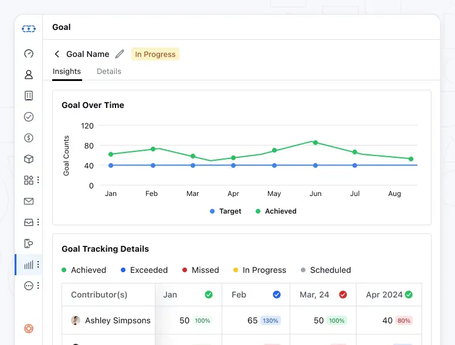Click the Ashley Simpsons contributor name
Image resolution: width=455 pixels, height=345 pixels.
point(118,320)
